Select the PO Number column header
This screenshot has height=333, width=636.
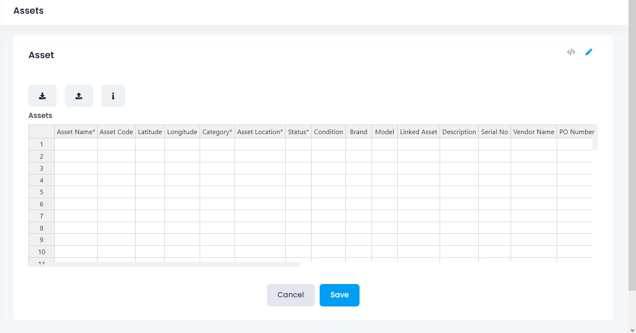pyautogui.click(x=577, y=132)
